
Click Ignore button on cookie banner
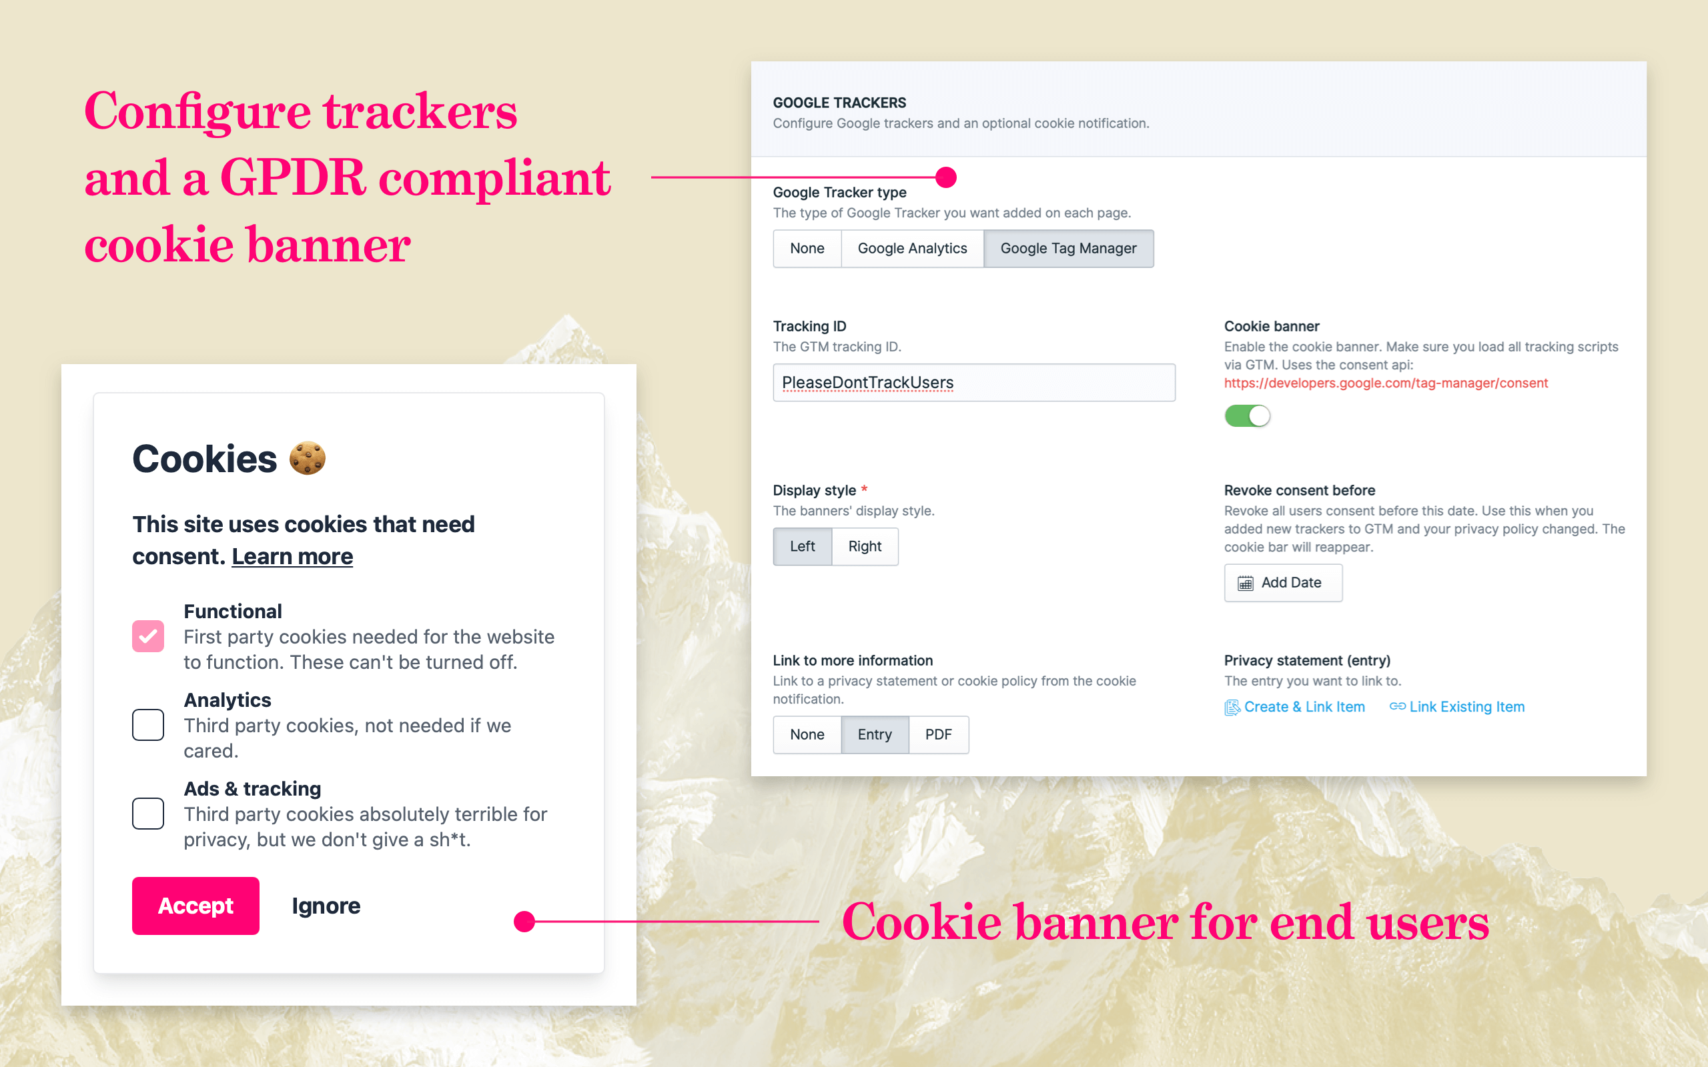(326, 907)
